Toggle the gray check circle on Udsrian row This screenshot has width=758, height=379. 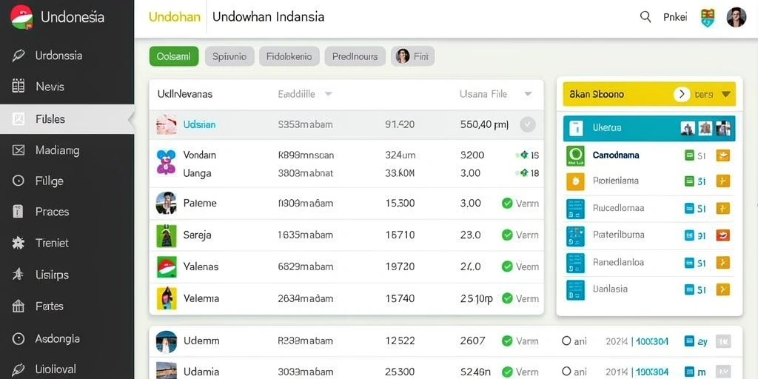click(x=527, y=124)
